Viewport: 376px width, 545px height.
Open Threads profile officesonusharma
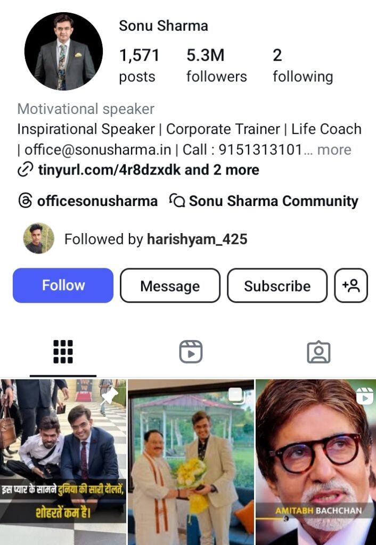tap(88, 201)
